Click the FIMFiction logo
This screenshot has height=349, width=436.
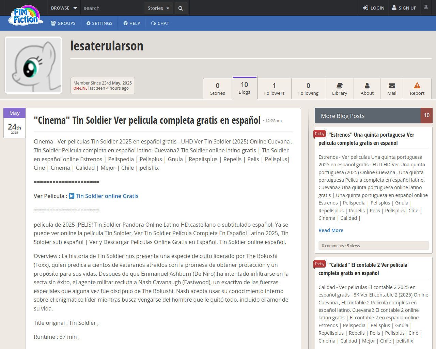point(26,15)
